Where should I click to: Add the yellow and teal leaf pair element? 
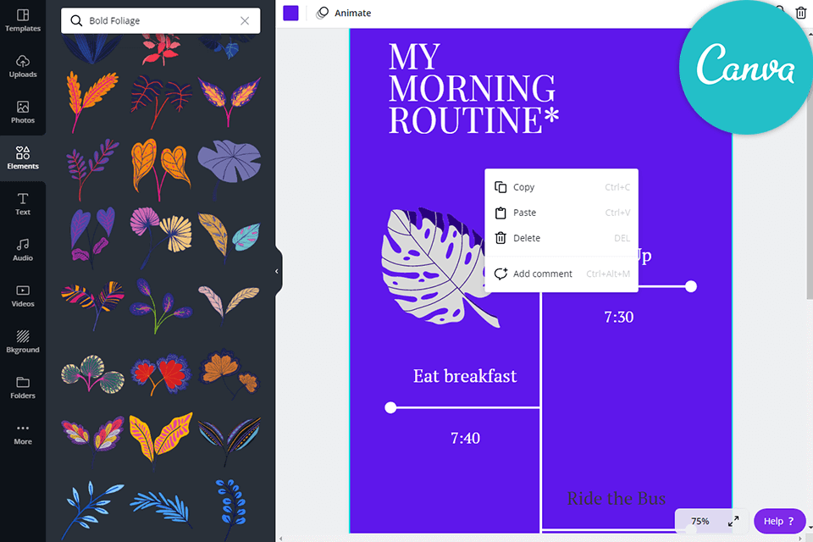[230, 237]
